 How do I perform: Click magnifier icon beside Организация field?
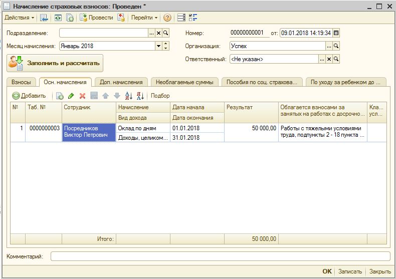click(337, 46)
